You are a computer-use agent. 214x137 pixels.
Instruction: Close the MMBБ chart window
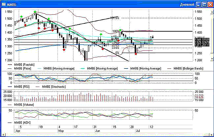coord(210,5)
